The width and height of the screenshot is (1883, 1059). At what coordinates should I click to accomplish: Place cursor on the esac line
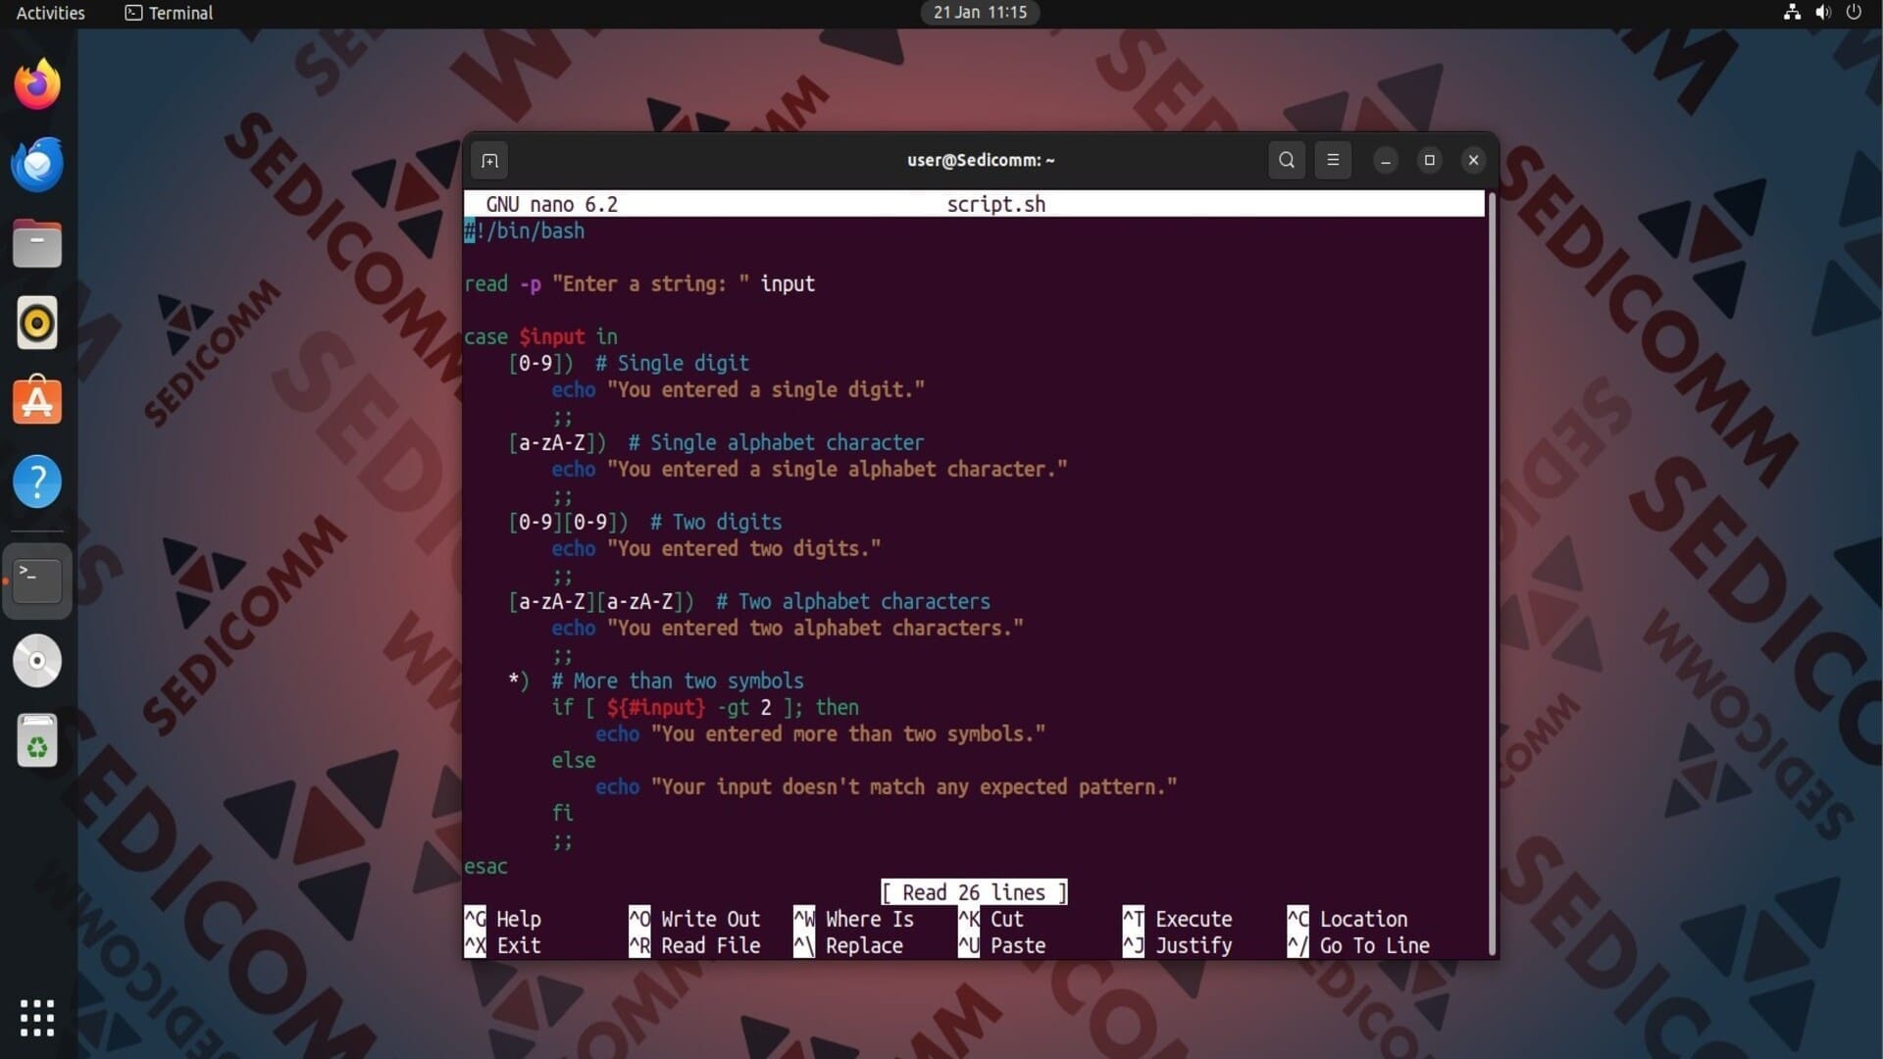pyautogui.click(x=486, y=867)
